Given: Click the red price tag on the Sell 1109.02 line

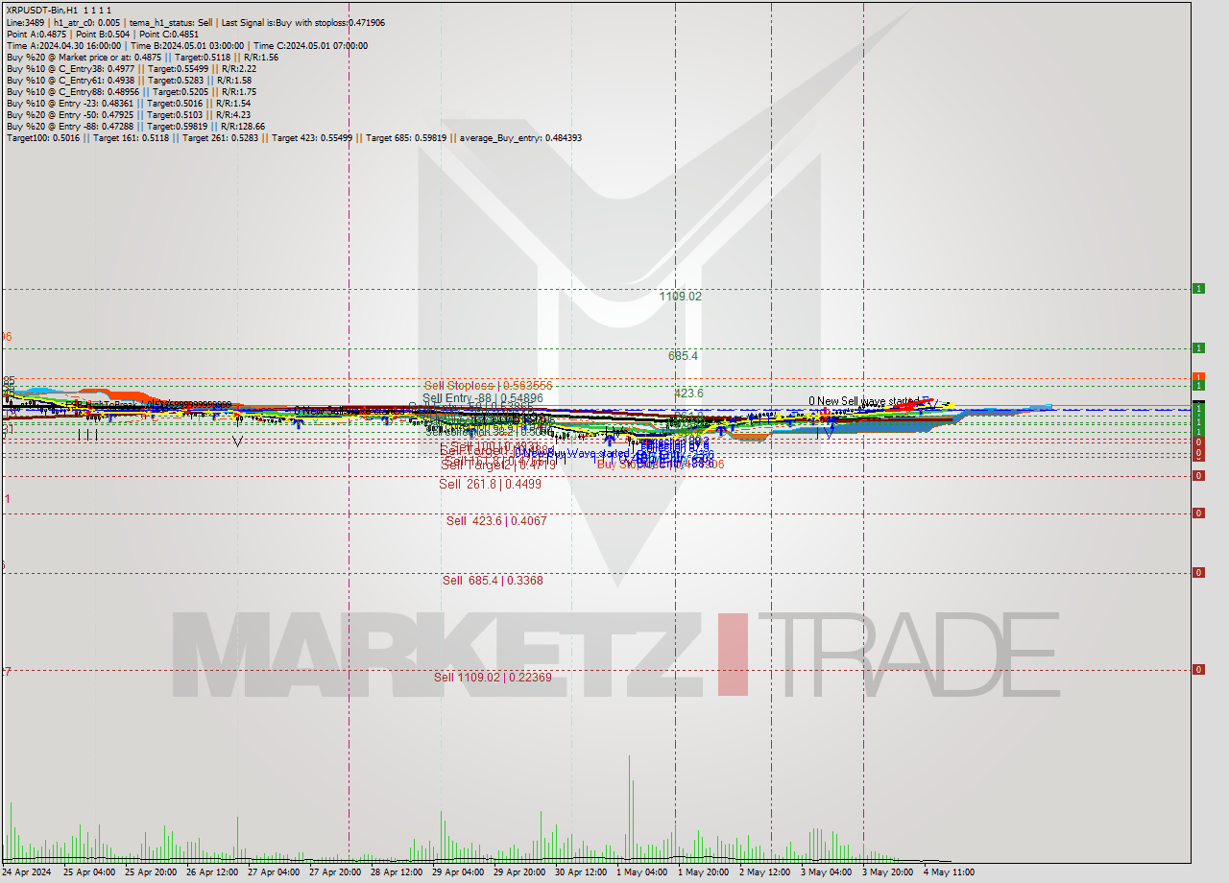Looking at the screenshot, I should pos(1198,669).
